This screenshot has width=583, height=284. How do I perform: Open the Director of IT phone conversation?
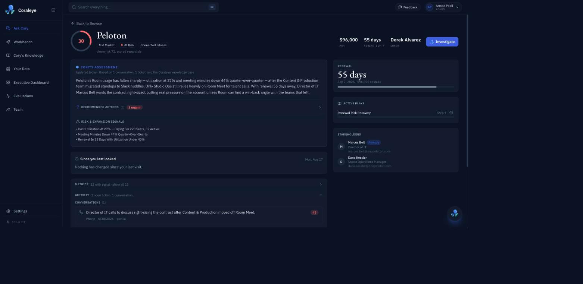click(x=199, y=215)
